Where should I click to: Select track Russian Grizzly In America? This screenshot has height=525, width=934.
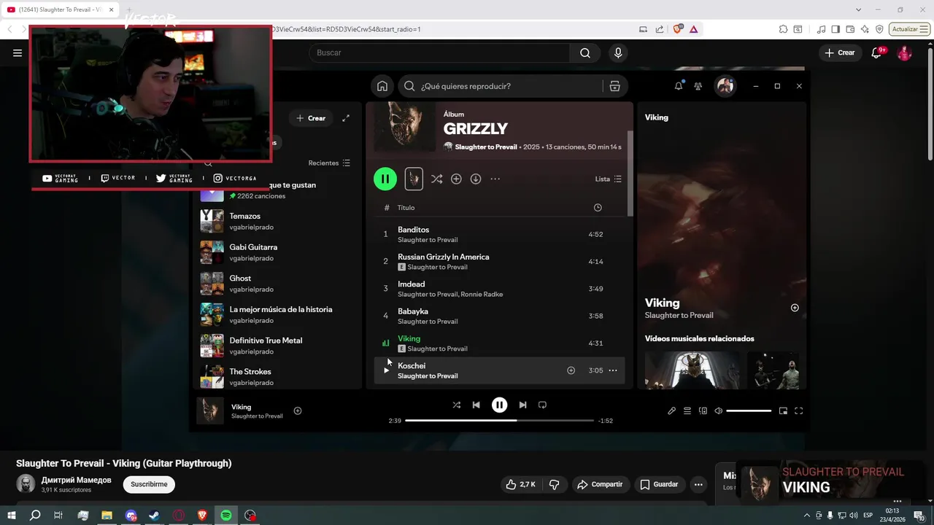[501, 261]
